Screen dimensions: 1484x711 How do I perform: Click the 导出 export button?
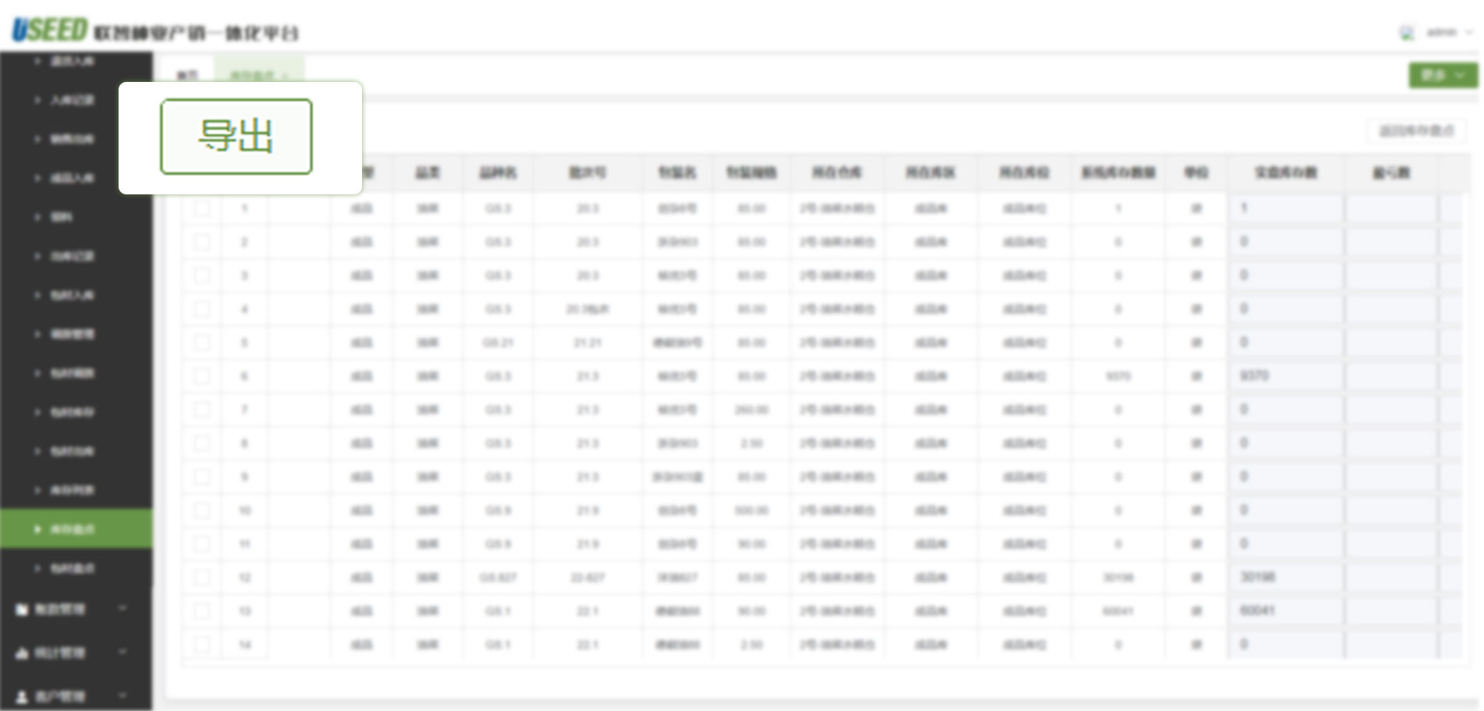pyautogui.click(x=236, y=137)
